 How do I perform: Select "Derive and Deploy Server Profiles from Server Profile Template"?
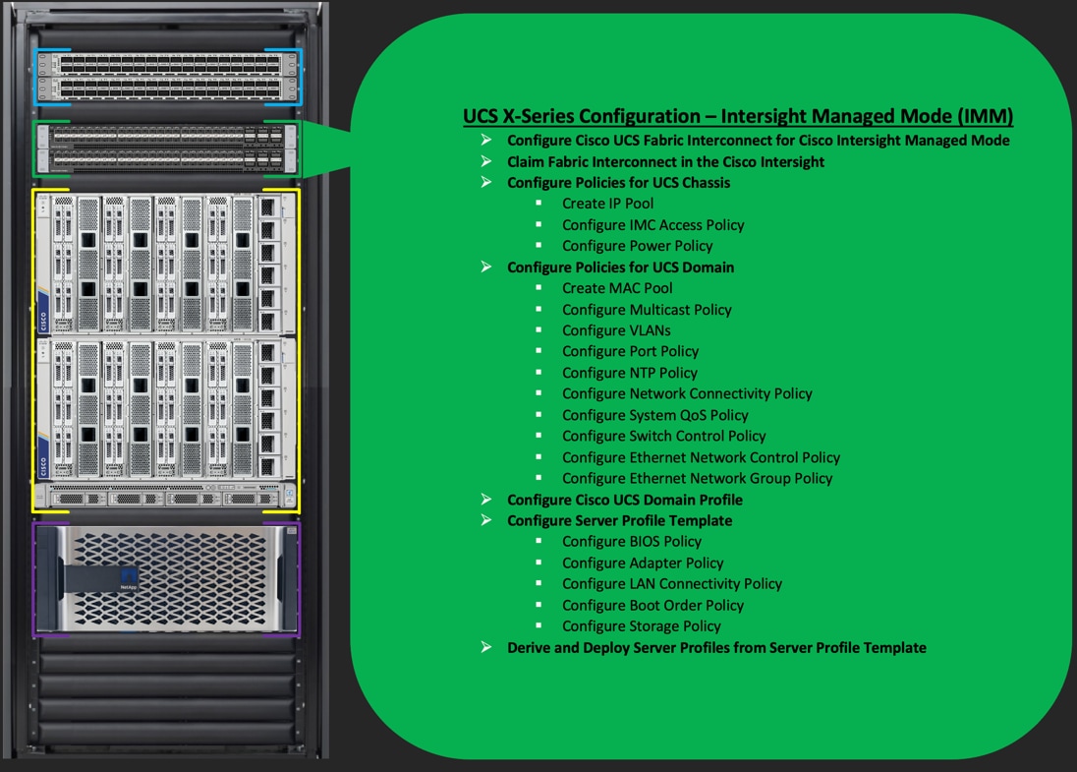click(716, 647)
